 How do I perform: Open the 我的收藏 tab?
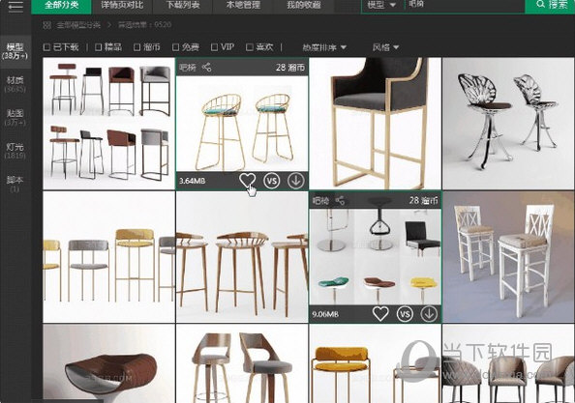pos(304,6)
